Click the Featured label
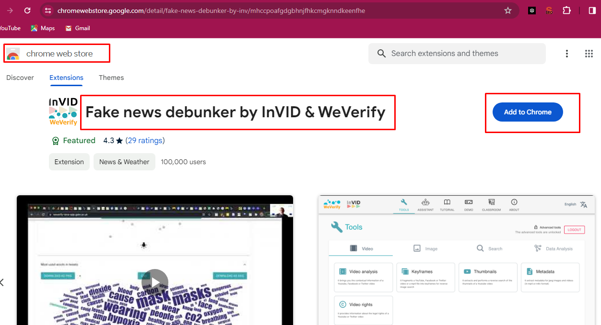 [x=79, y=140]
